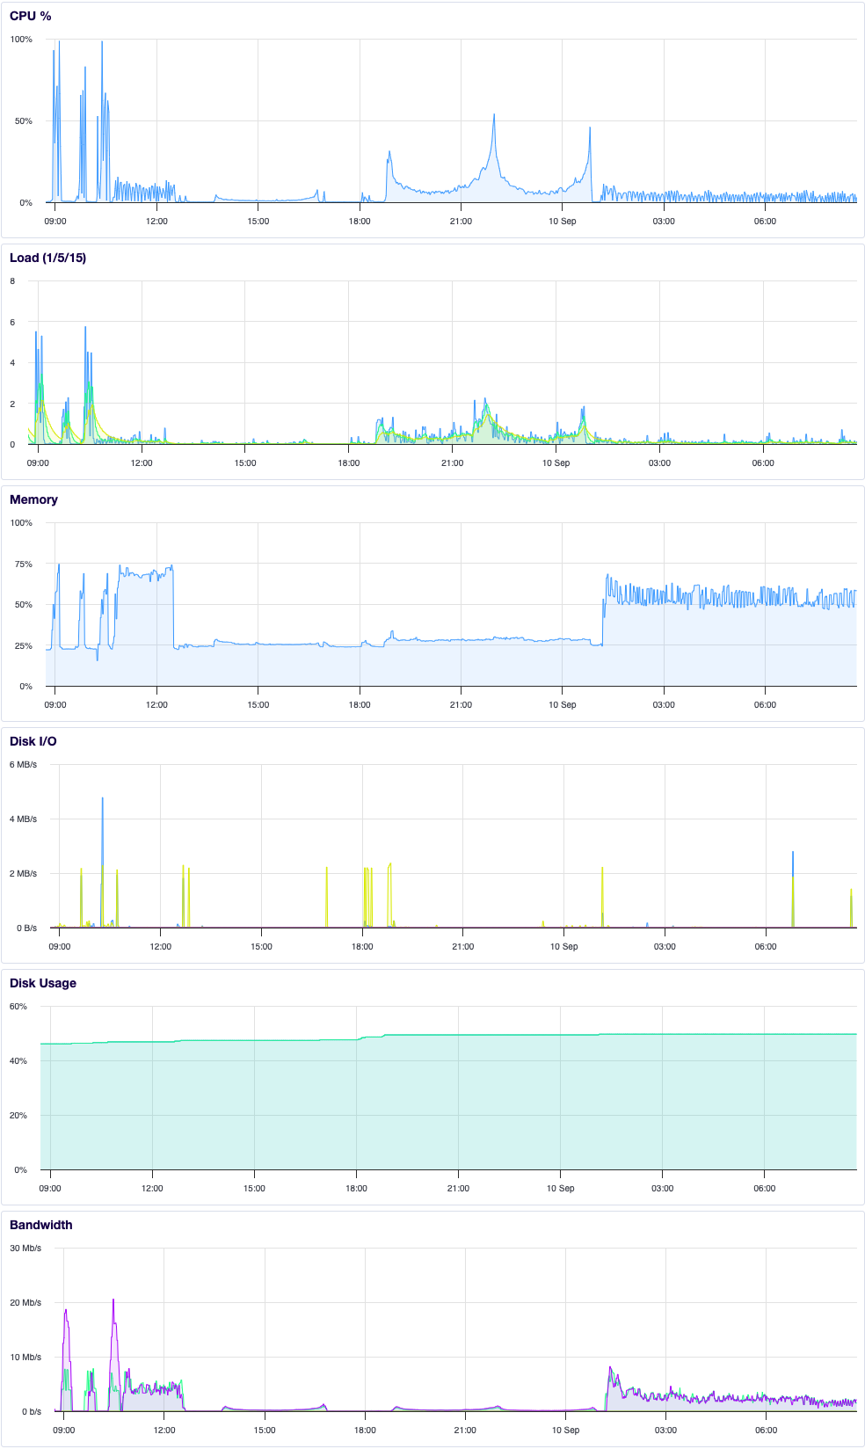Click the 40% label on Disk Usage

(x=18, y=1061)
